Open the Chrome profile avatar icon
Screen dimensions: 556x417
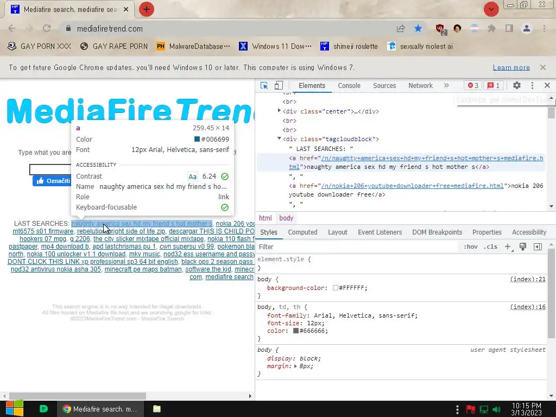click(x=527, y=28)
